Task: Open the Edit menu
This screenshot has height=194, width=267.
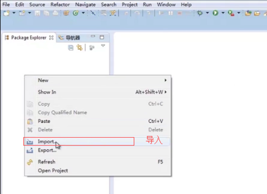Action: pos(20,4)
